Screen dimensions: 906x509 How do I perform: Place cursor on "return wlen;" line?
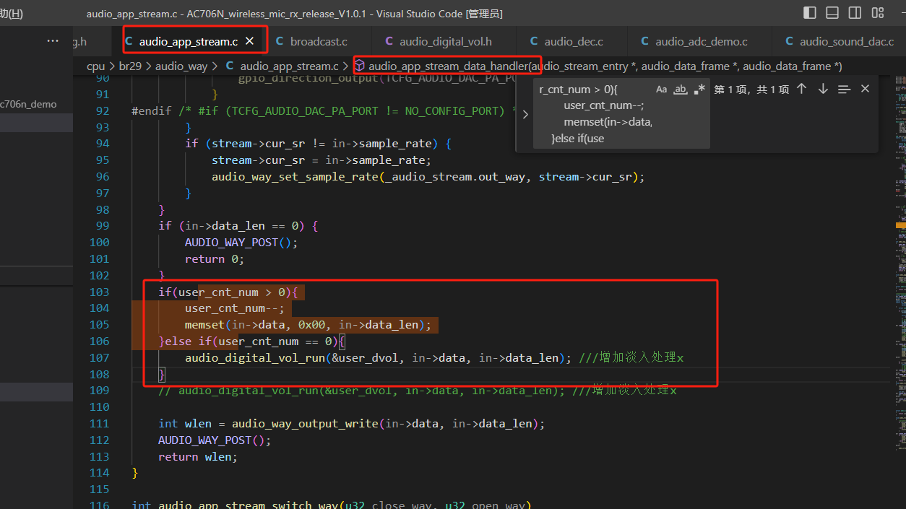click(x=198, y=457)
